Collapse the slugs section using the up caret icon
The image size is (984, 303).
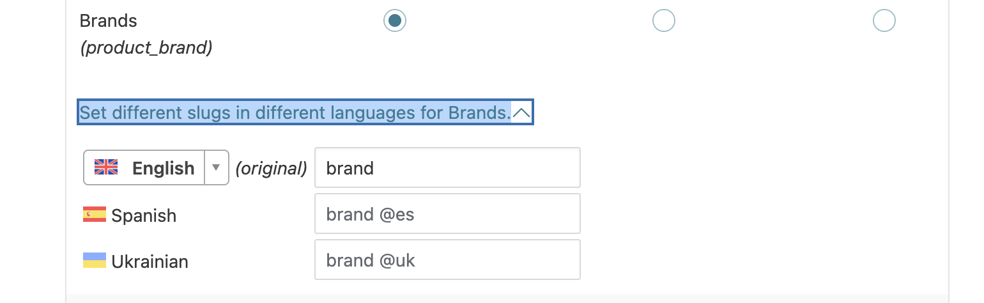pos(521,113)
